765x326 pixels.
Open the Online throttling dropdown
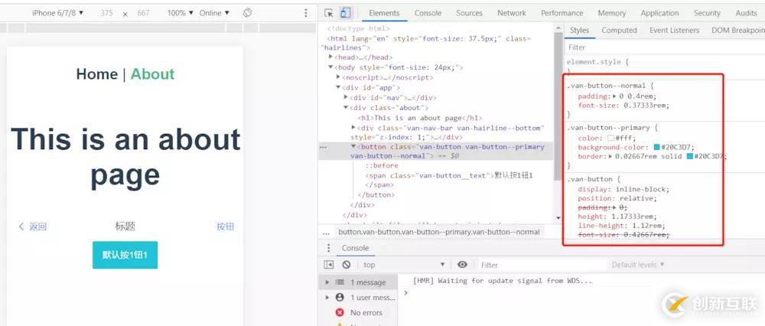[214, 13]
